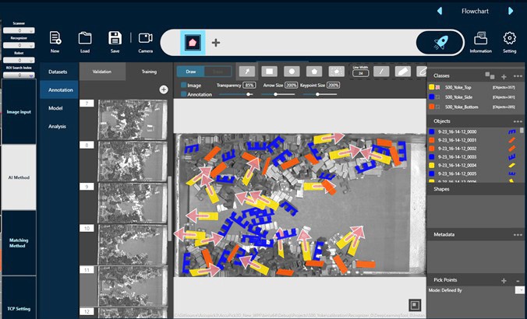Click the Matching Method button
This screenshot has width=527, height=319.
[19, 243]
